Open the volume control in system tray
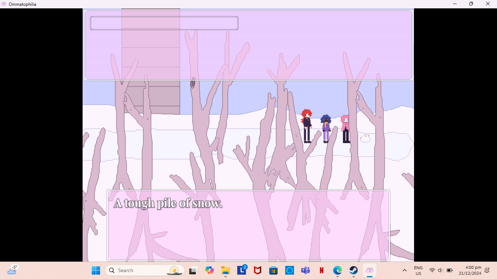497x279 pixels. tap(441, 270)
